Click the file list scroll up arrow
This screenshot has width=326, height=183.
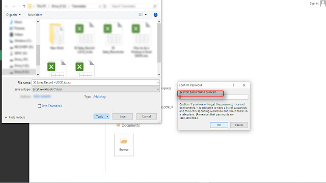tap(159, 21)
